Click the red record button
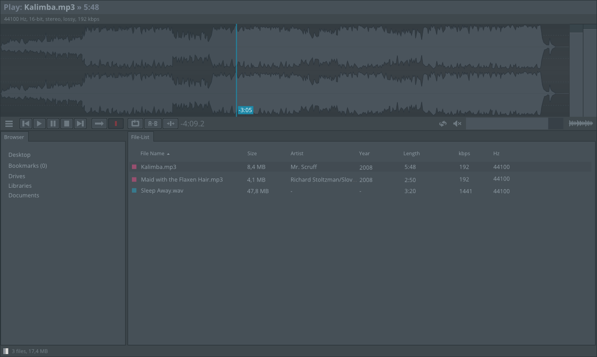Viewport: 597px width, 357px height. tap(115, 124)
